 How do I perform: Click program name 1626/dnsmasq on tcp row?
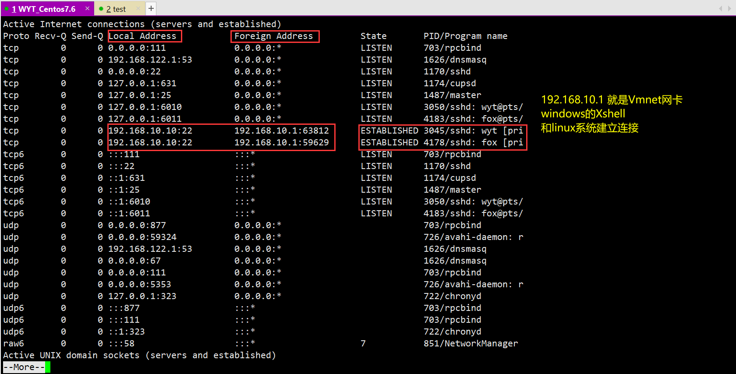(x=455, y=60)
